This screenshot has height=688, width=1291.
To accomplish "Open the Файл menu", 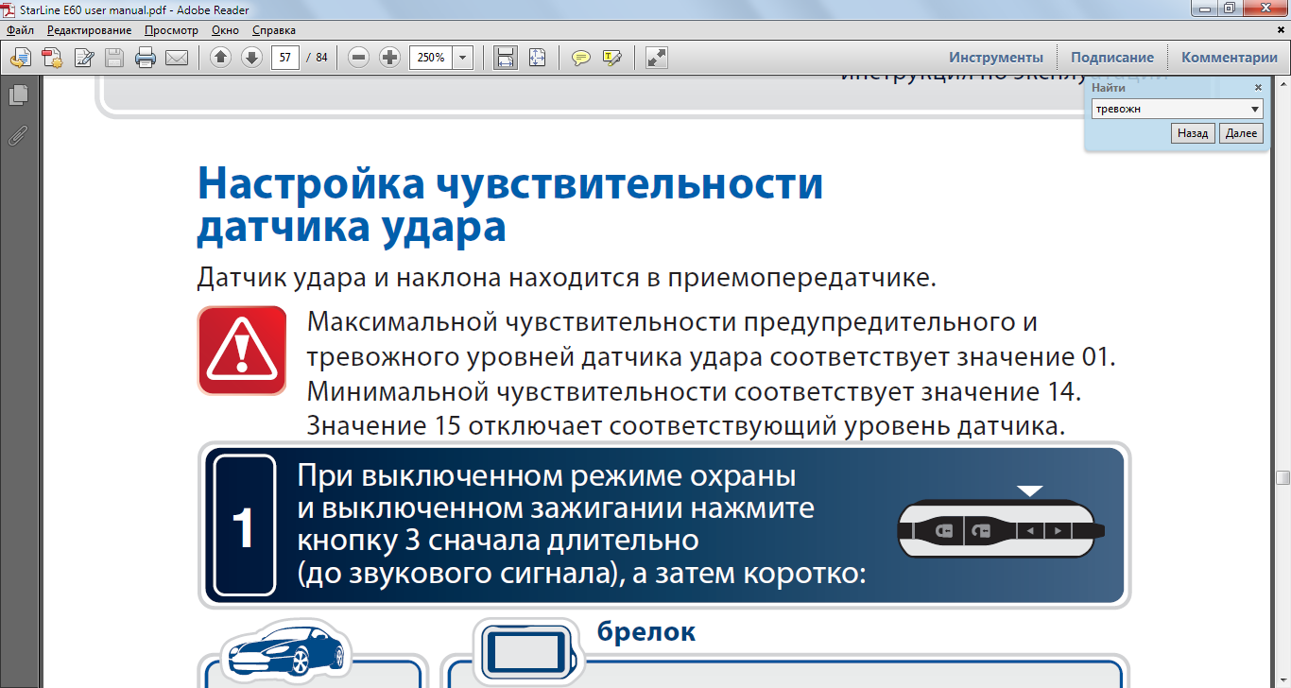I will [x=20, y=30].
